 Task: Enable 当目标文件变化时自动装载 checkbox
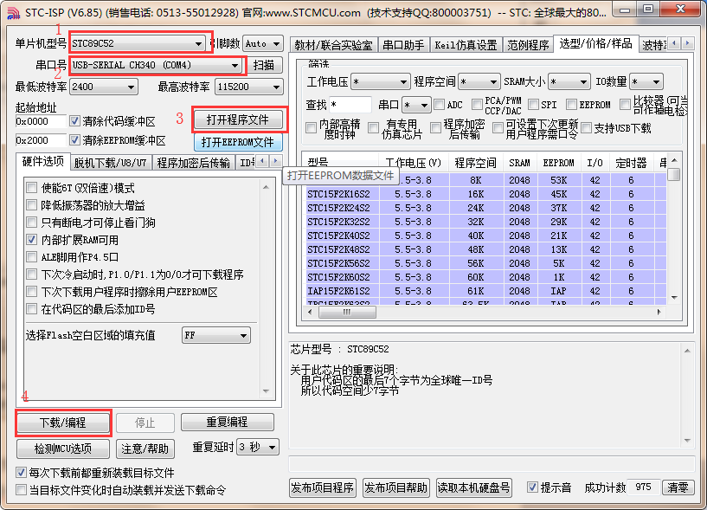pyautogui.click(x=21, y=490)
